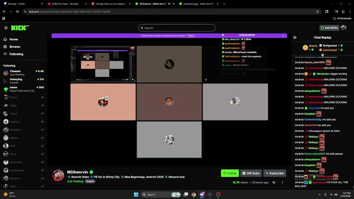
Task: Open Task View on taskbar
Action: pyautogui.click(x=186, y=195)
